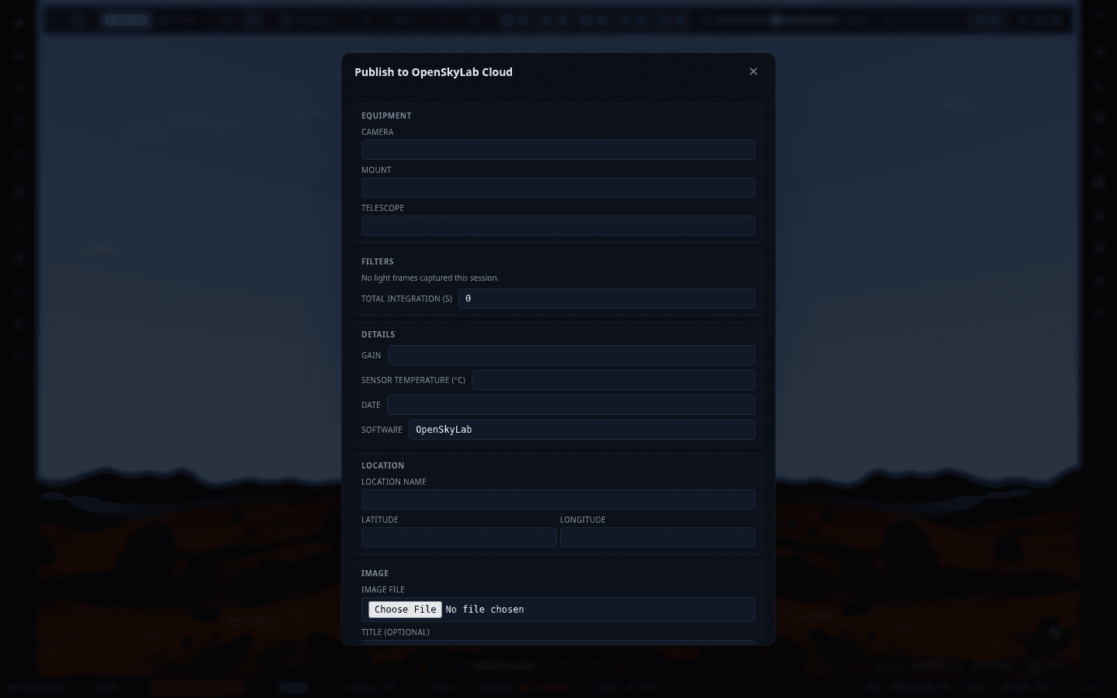
Task: Click the Camera input field
Action: 558,150
